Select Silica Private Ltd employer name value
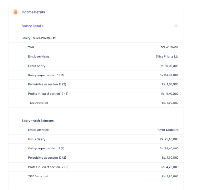The width and height of the screenshot is (197, 190). point(167,57)
